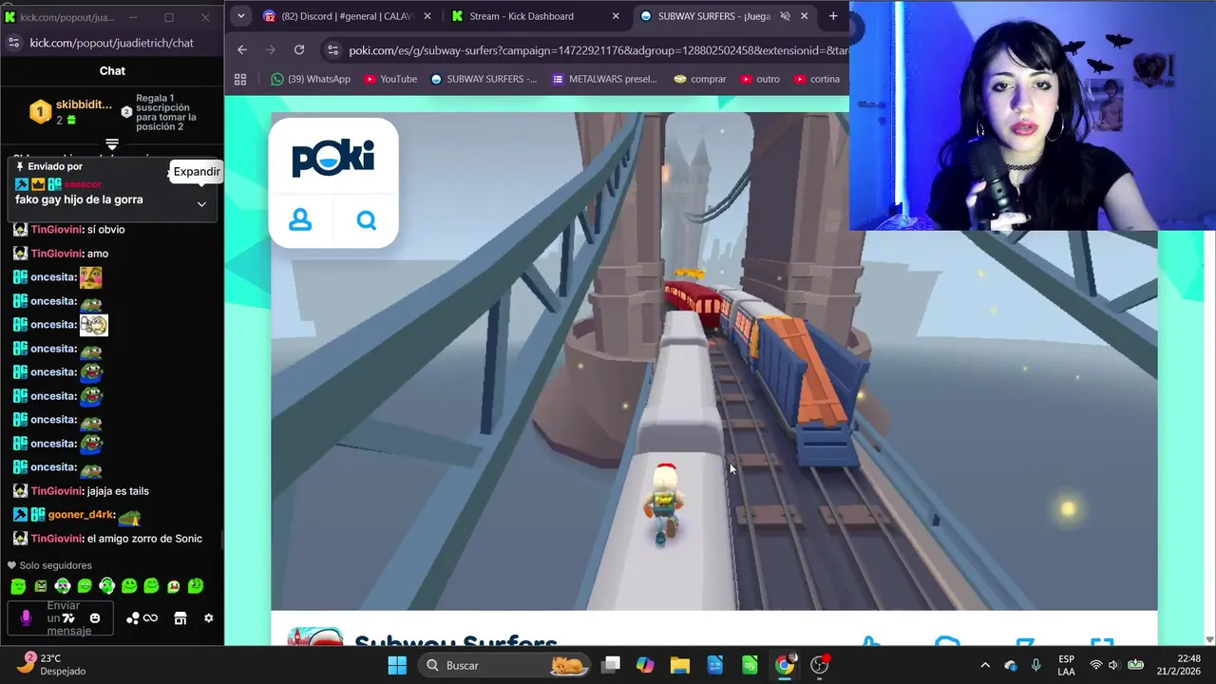The width and height of the screenshot is (1216, 684).
Task: Open File Explorer from the taskbar
Action: [679, 665]
